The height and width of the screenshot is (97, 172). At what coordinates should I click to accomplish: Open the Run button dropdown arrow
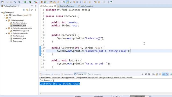pyautogui.click(x=27, y=2)
